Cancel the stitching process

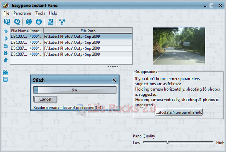46,99
